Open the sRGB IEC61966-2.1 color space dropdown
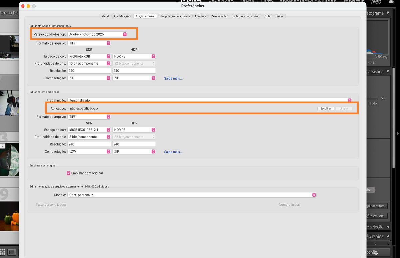The width and height of the screenshot is (400, 258). click(x=89, y=130)
